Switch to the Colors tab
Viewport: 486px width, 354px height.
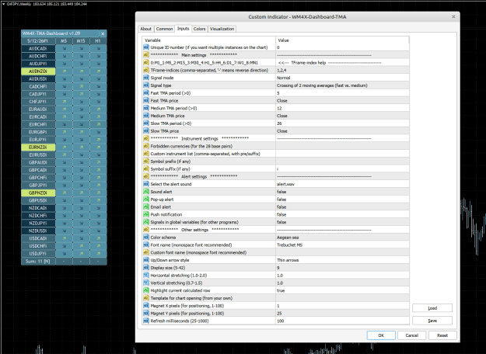pos(199,29)
